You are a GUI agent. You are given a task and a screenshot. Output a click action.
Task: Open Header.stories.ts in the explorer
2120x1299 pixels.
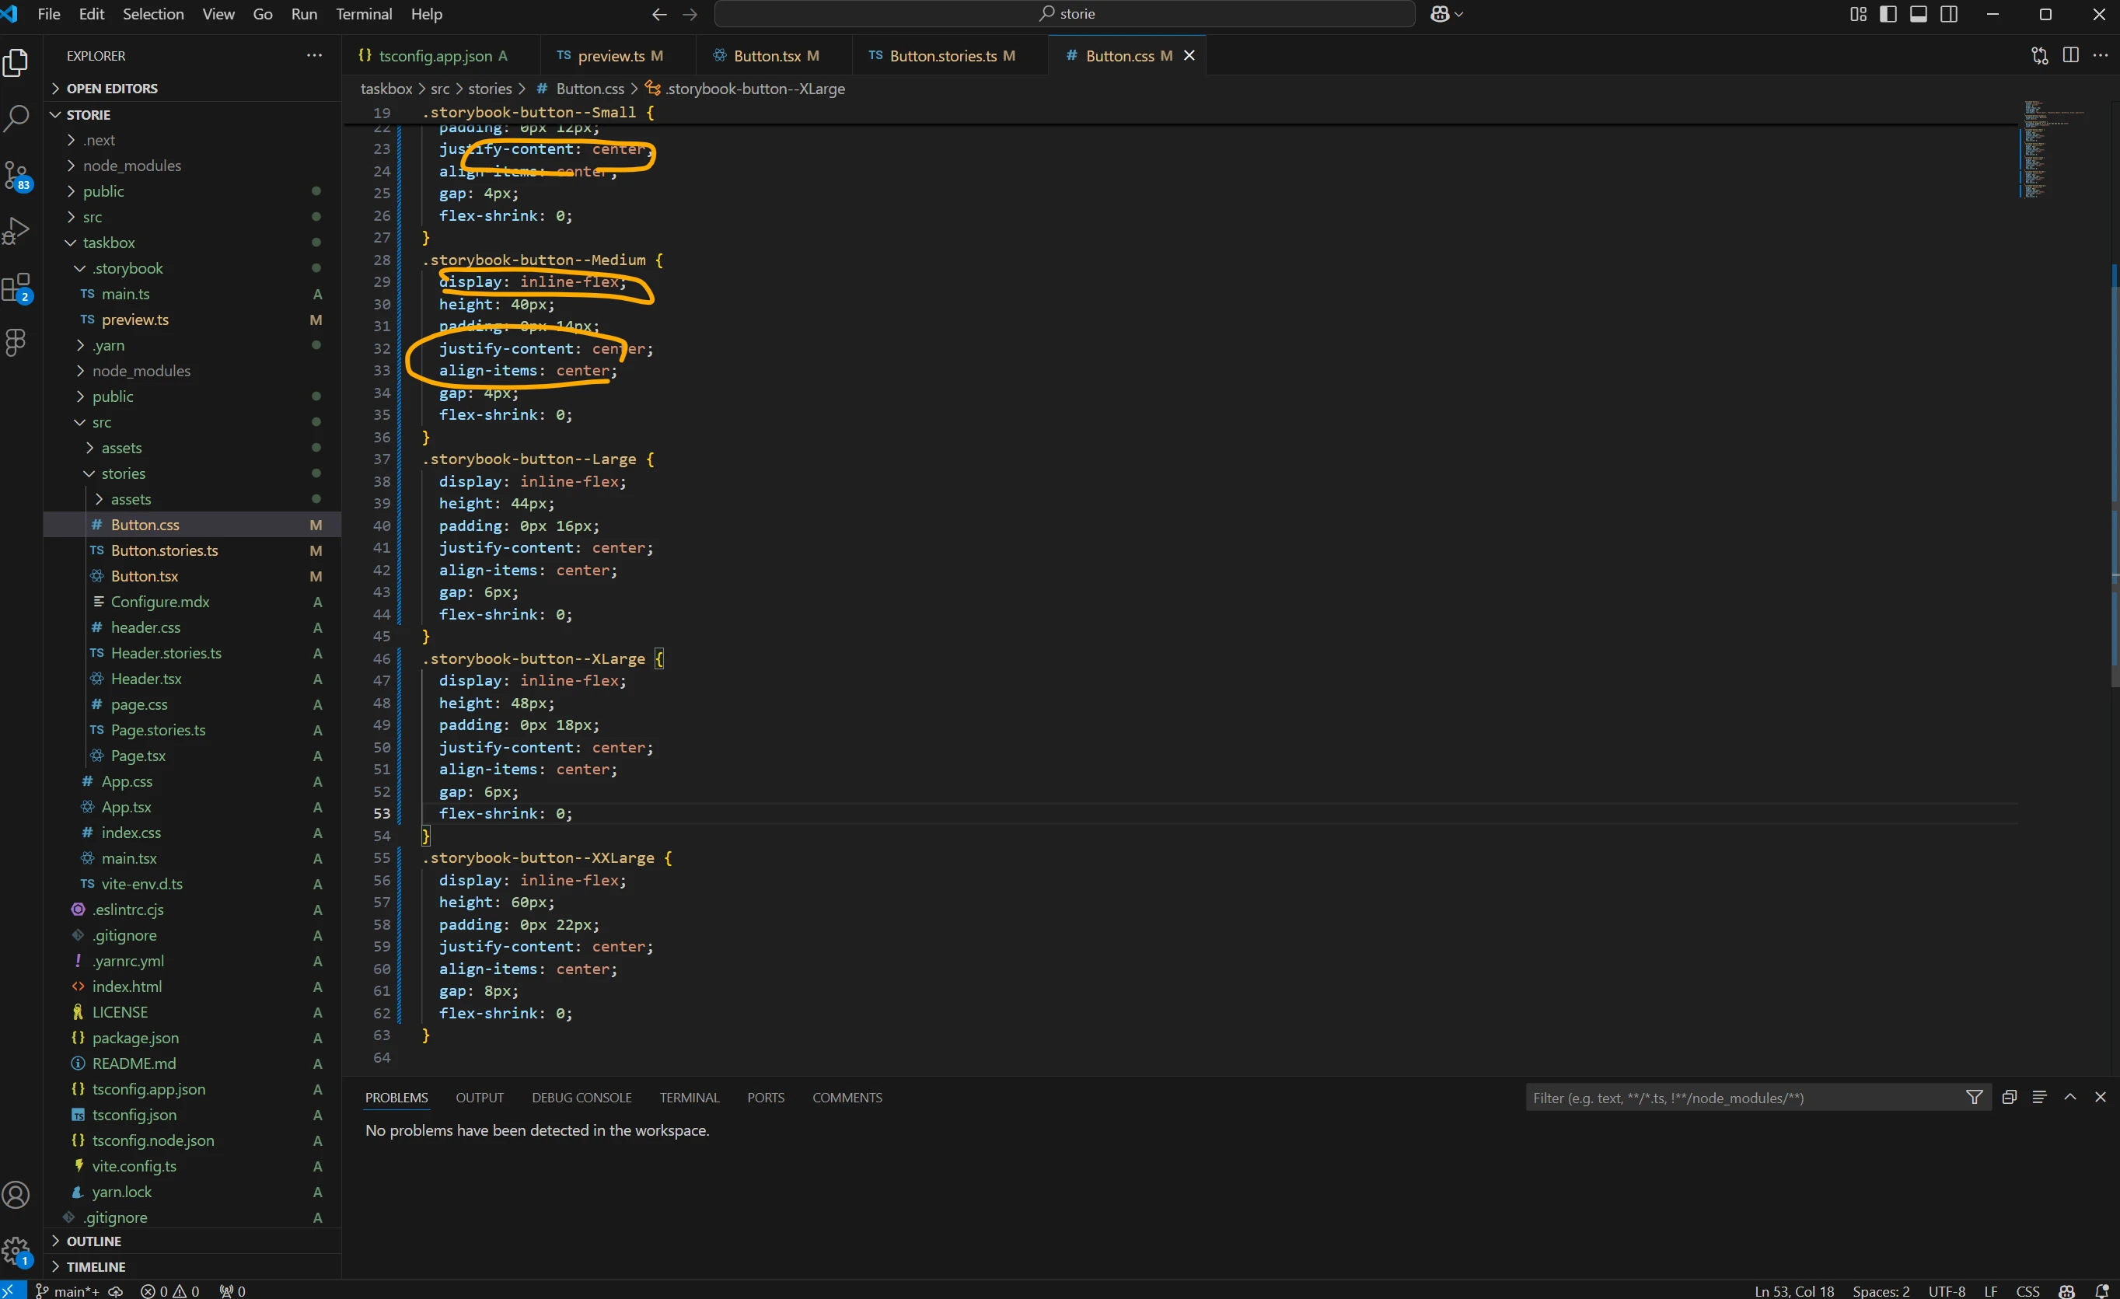193,653
